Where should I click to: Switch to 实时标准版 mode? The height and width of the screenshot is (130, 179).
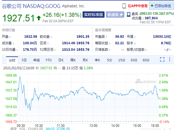pos(93,15)
